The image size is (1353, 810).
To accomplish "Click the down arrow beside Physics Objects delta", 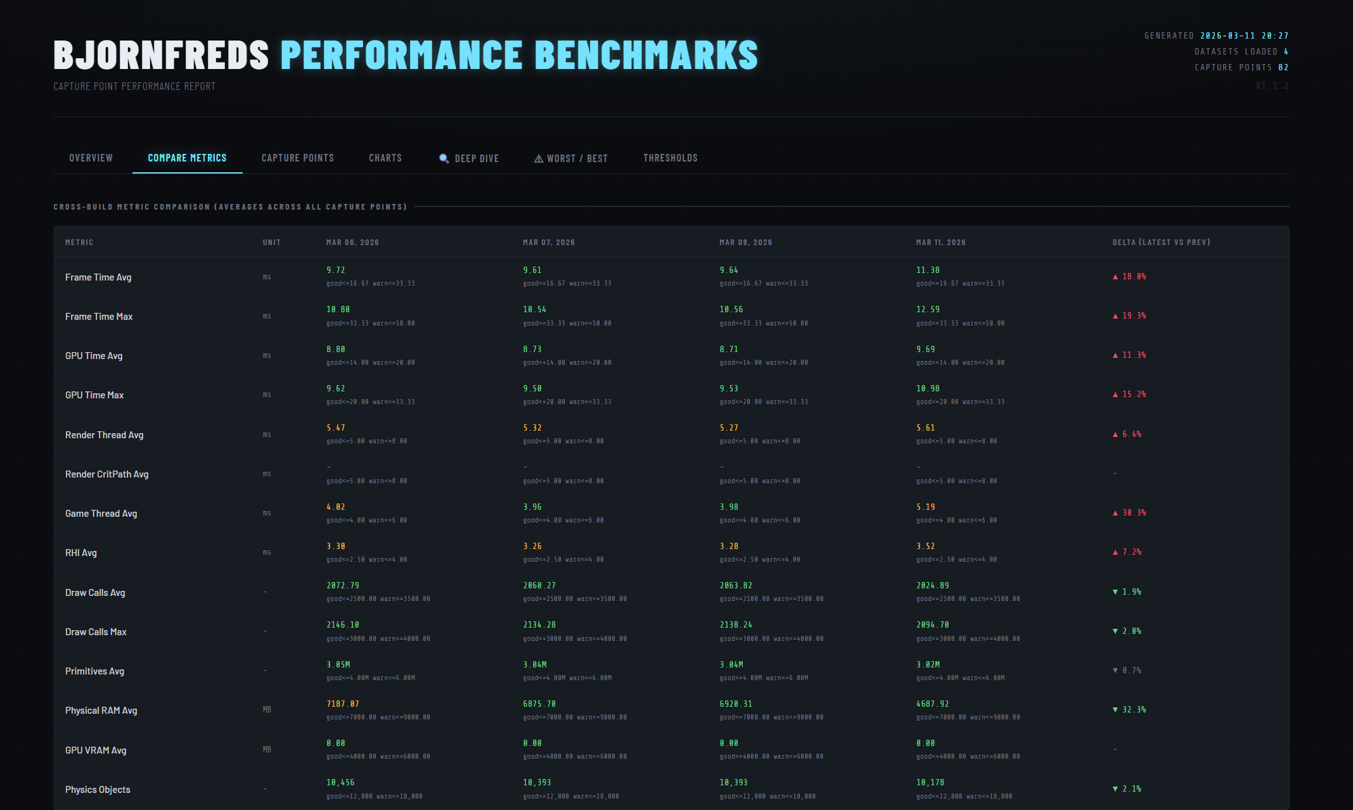I will pos(1115,788).
